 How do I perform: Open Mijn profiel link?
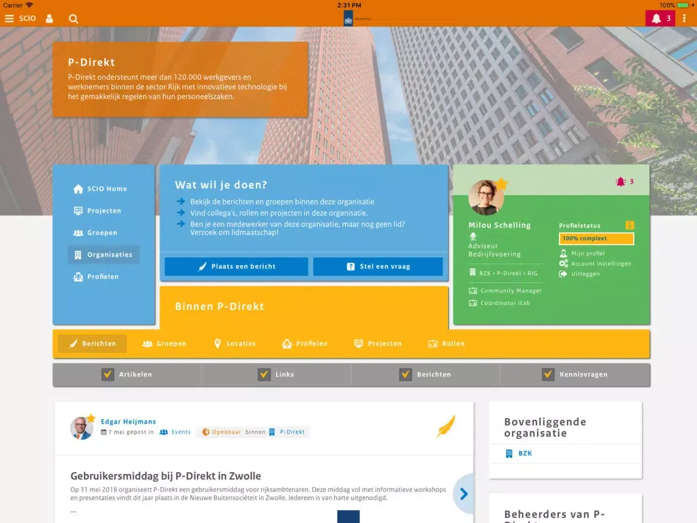coord(582,254)
